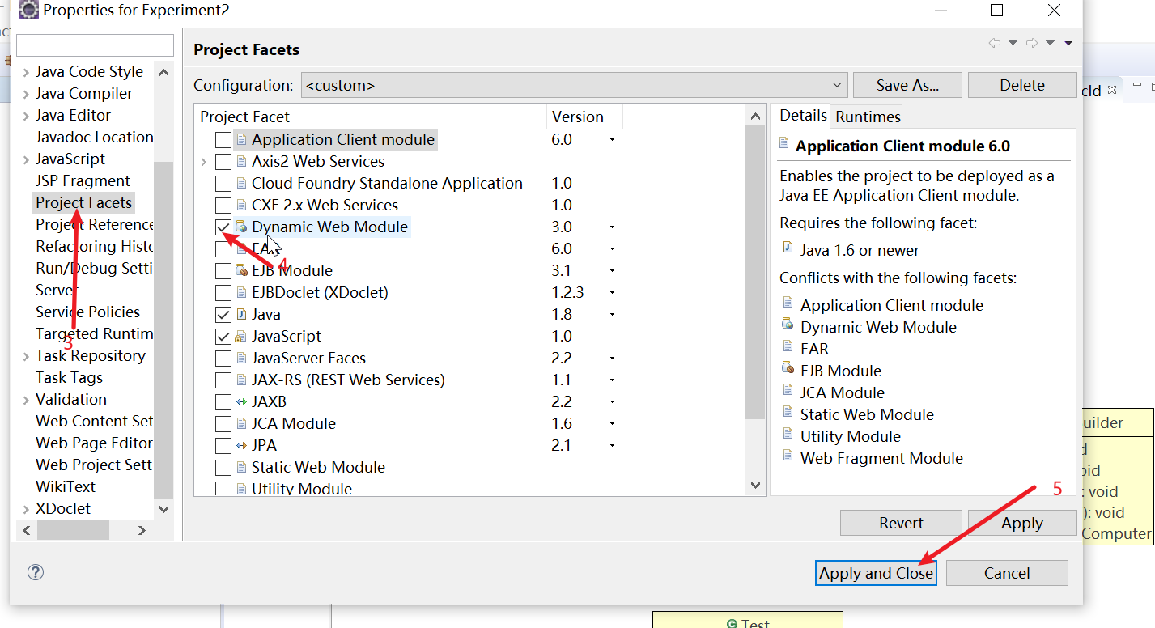1155x628 pixels.
Task: Expand the Validation tree node
Action: coord(26,400)
